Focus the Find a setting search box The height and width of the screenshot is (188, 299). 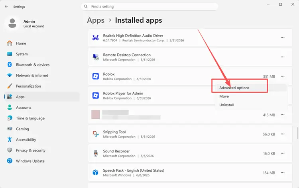click(x=149, y=6)
